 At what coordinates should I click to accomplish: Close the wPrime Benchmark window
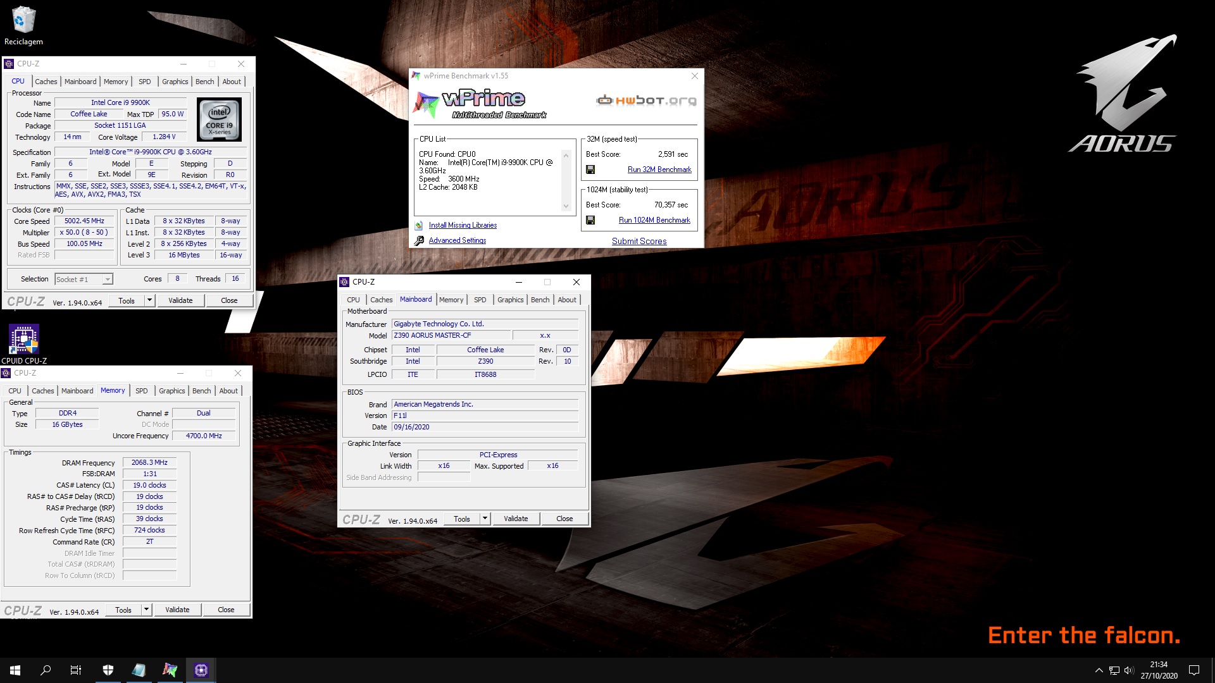tap(694, 76)
